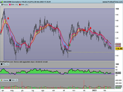Click the 'apr' month label on time axis
The height and width of the screenshot is (92, 123).
pyautogui.click(x=3, y=90)
